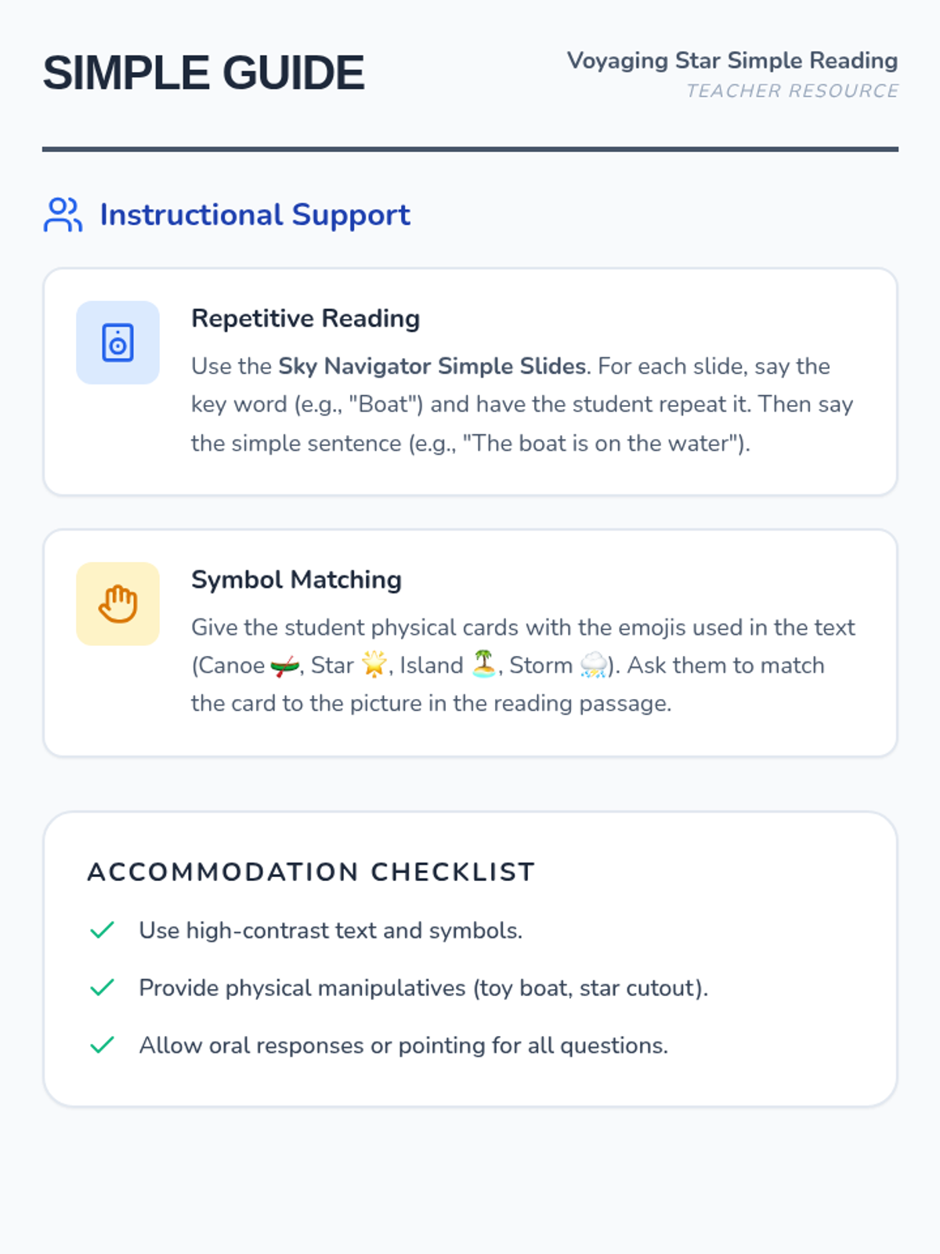Click the star emoji after Star
Viewport: 940px width, 1254px height.
[374, 665]
